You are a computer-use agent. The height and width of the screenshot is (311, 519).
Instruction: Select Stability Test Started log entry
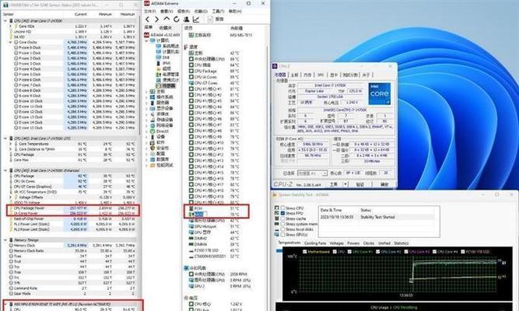tap(377, 217)
